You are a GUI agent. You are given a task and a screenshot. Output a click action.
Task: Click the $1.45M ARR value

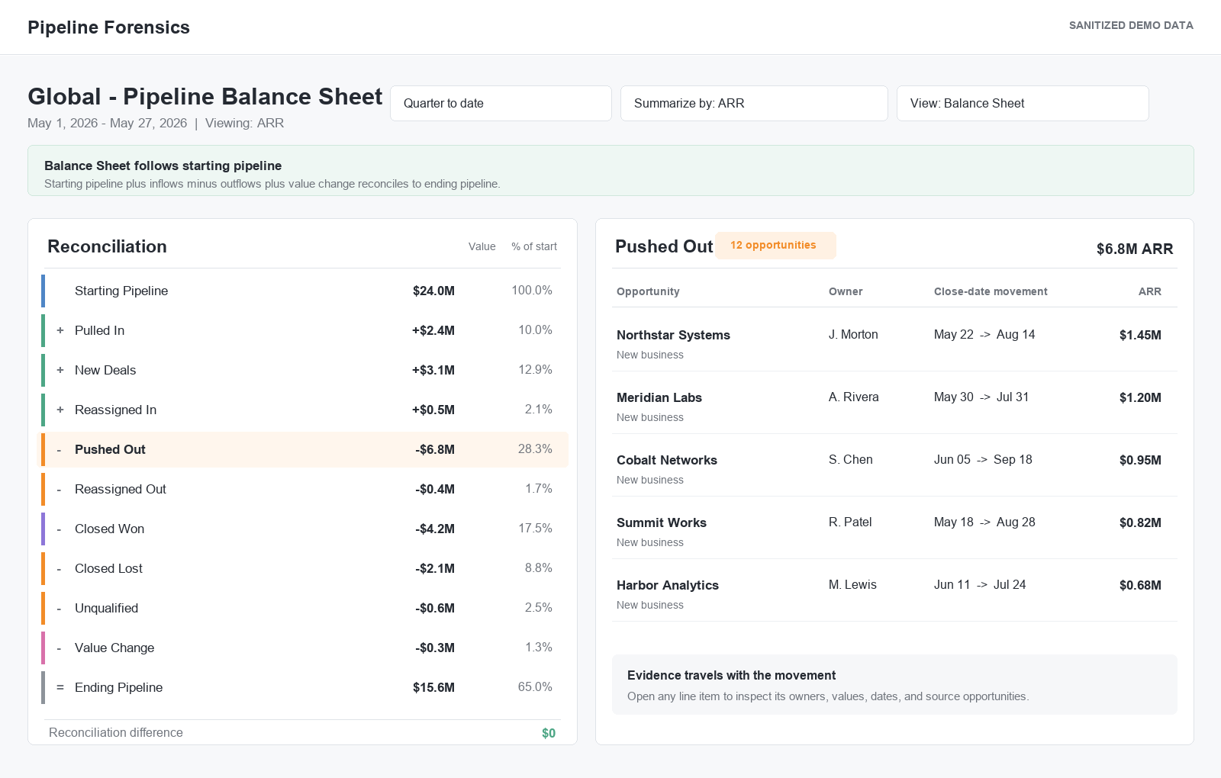coord(1140,335)
